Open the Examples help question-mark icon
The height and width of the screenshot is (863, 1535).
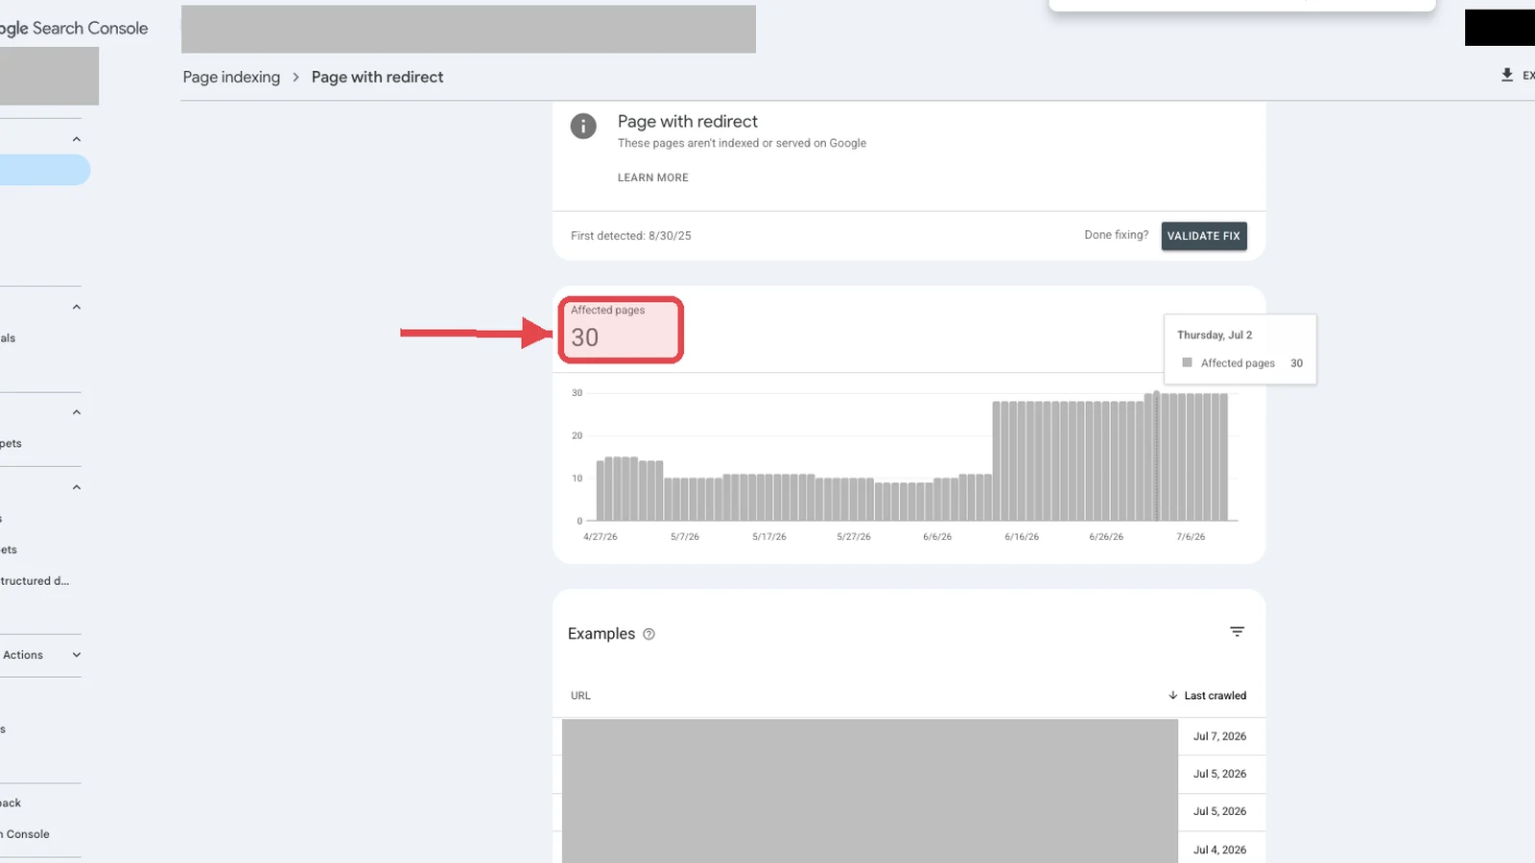649,634
